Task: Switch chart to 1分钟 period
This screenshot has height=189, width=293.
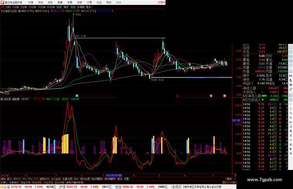Action: click(16, 7)
